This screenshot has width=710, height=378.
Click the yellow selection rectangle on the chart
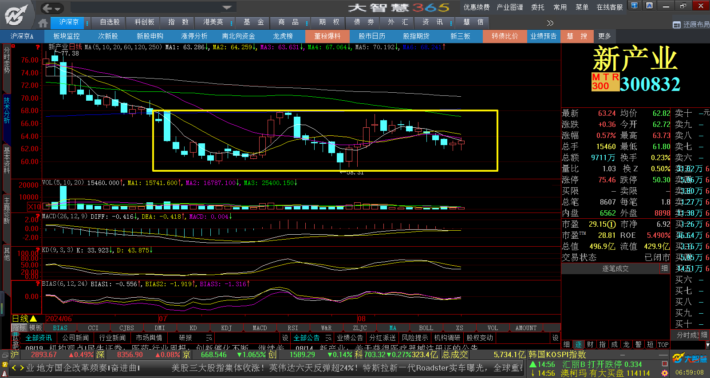tap(325, 110)
